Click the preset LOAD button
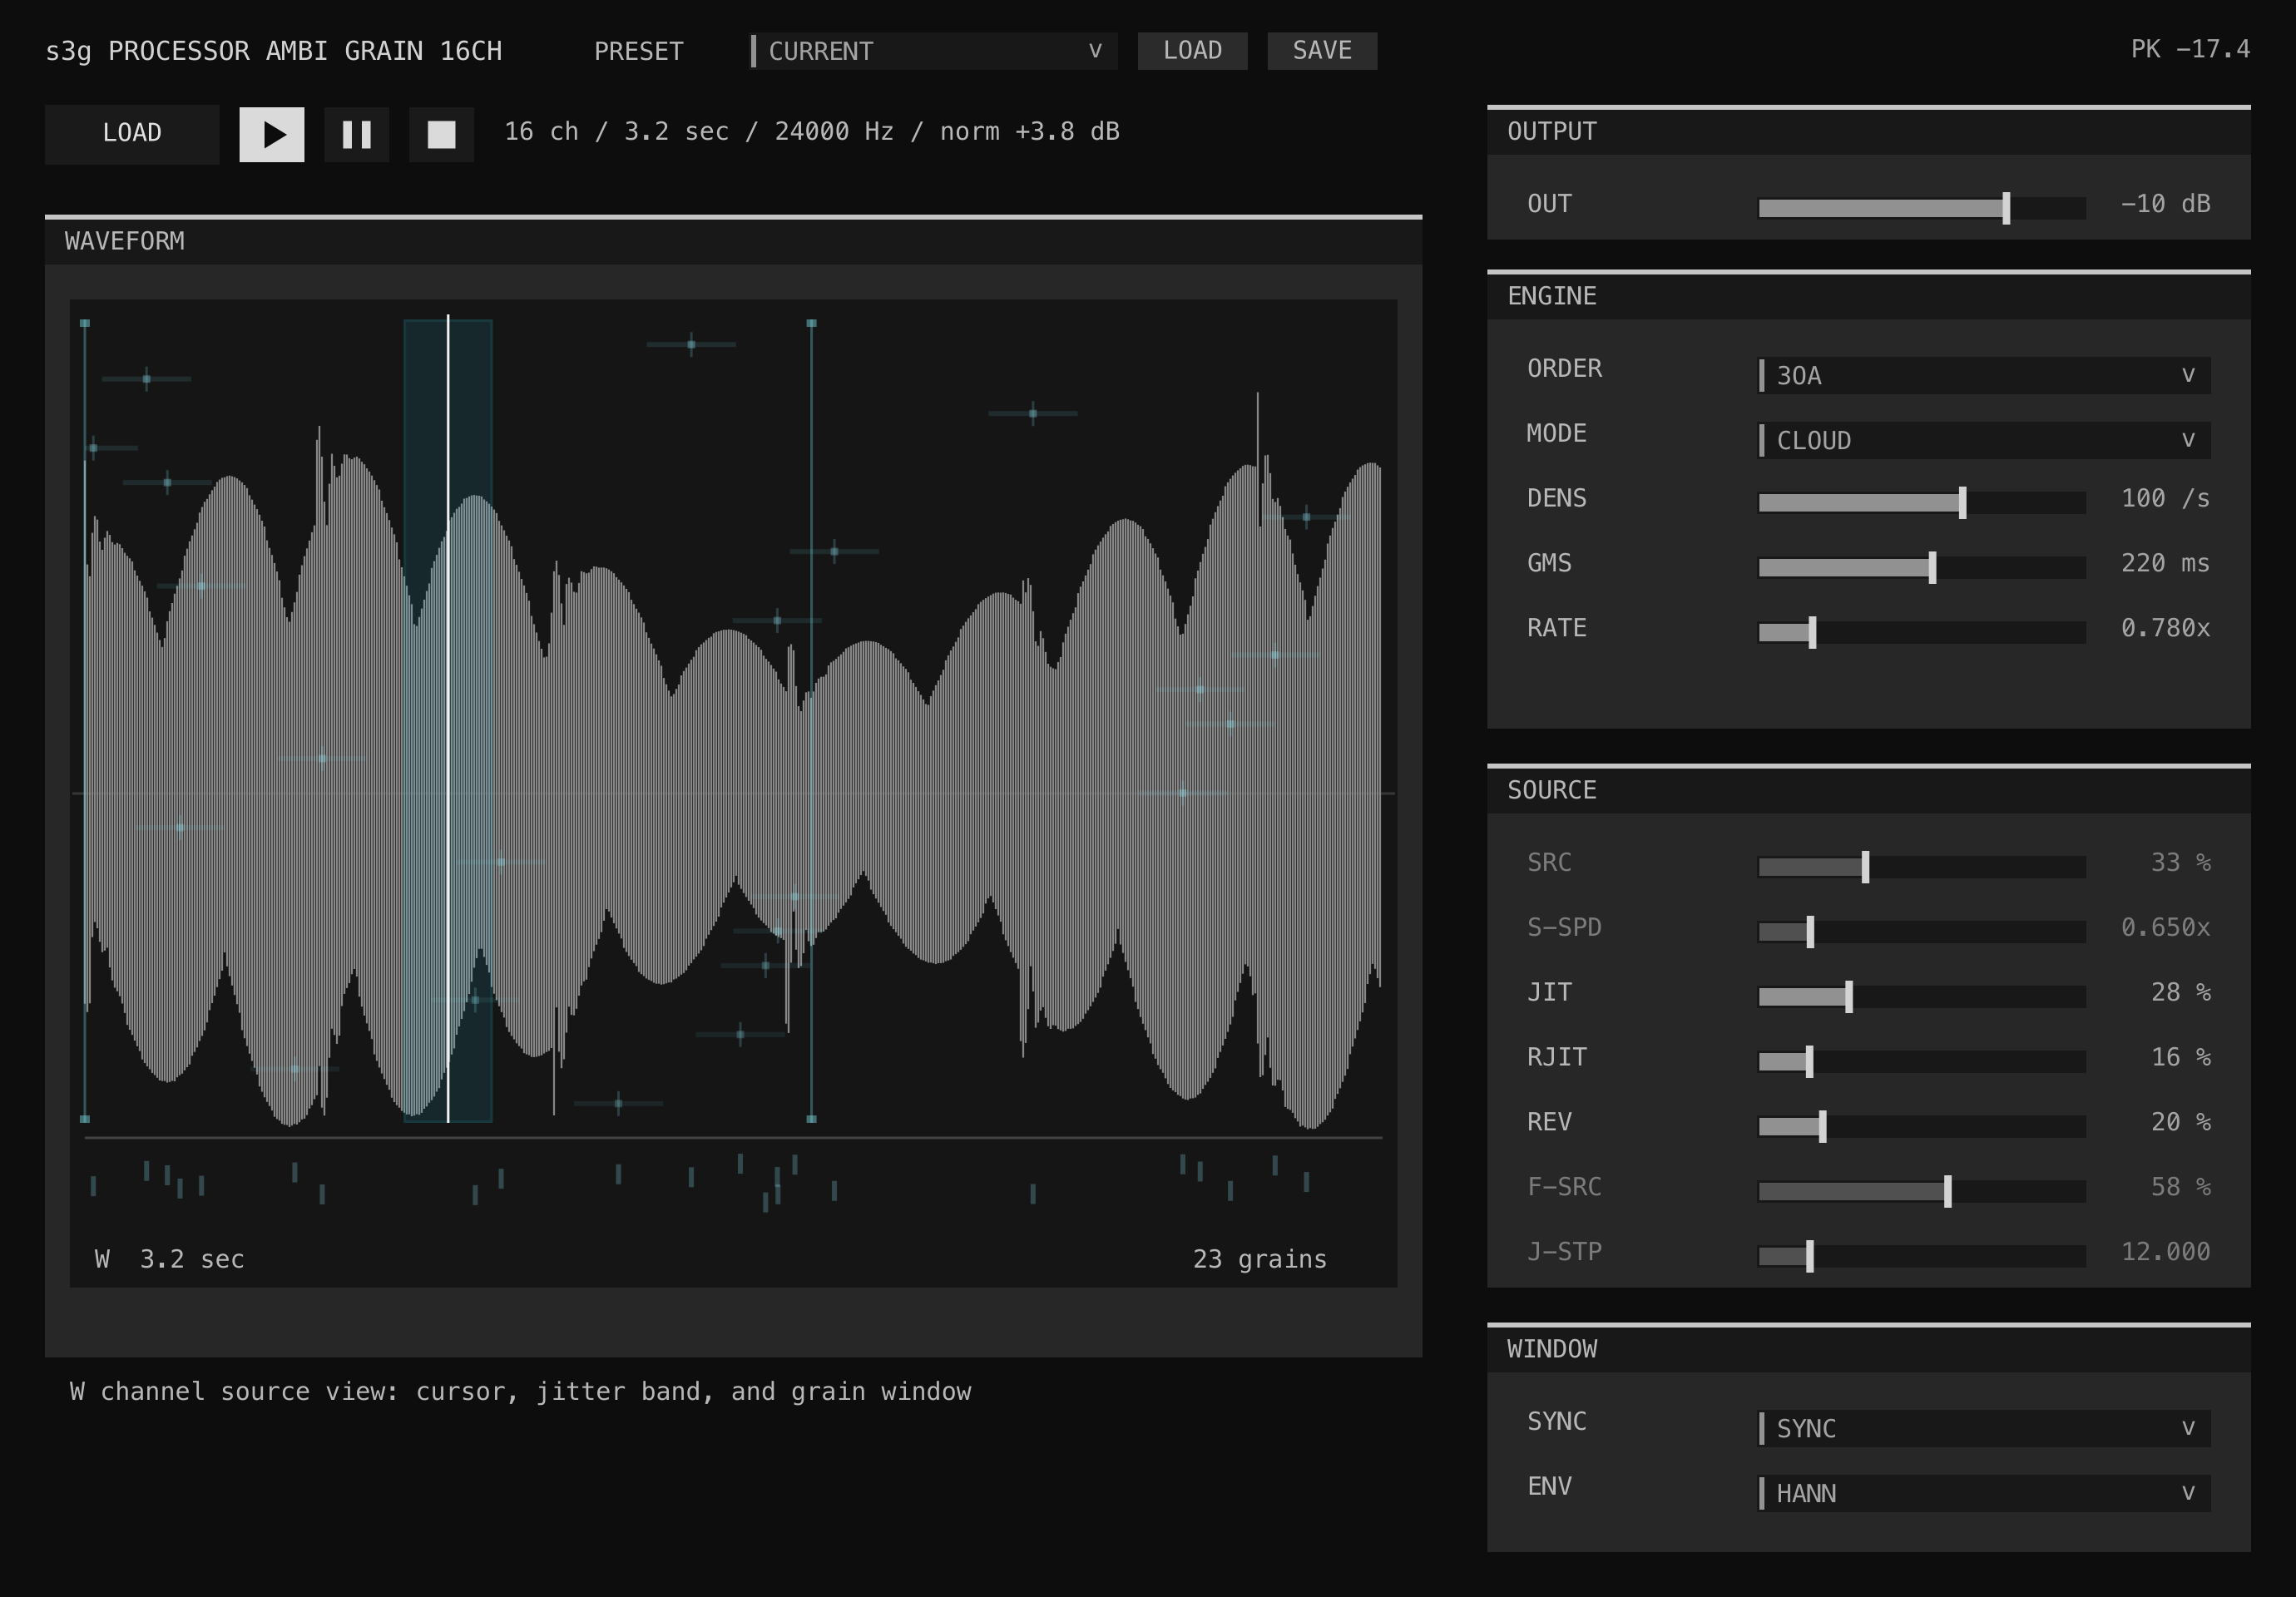This screenshot has width=2296, height=1597. [x=1192, y=51]
